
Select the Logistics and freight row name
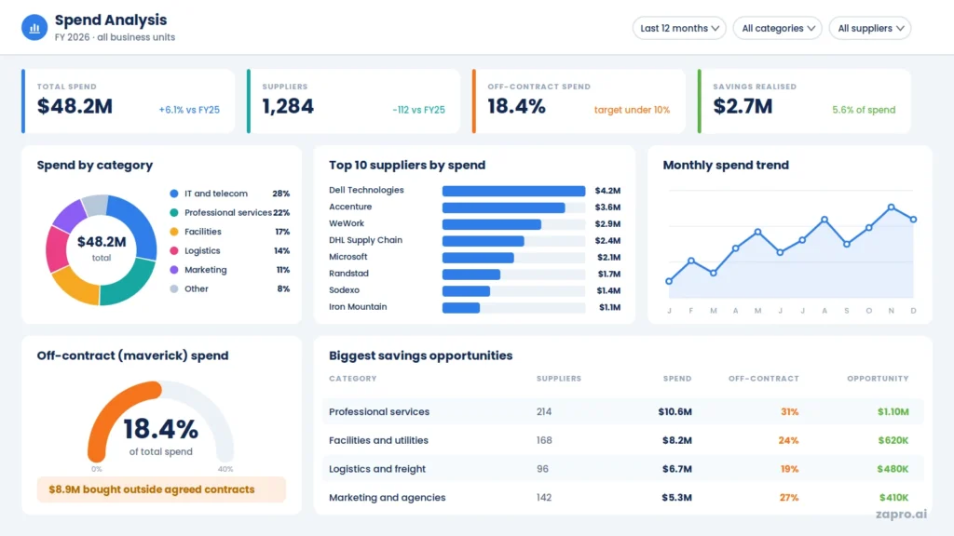[377, 469]
